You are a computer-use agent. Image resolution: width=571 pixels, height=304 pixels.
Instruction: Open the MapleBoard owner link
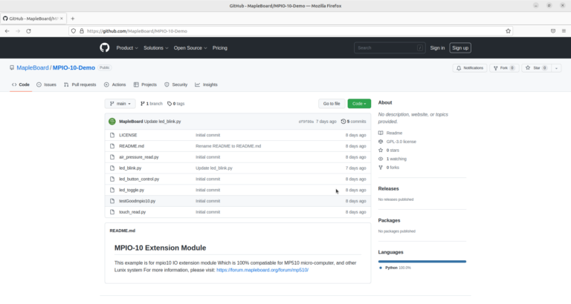33,67
